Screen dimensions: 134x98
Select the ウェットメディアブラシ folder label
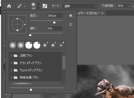[x=31, y=70]
